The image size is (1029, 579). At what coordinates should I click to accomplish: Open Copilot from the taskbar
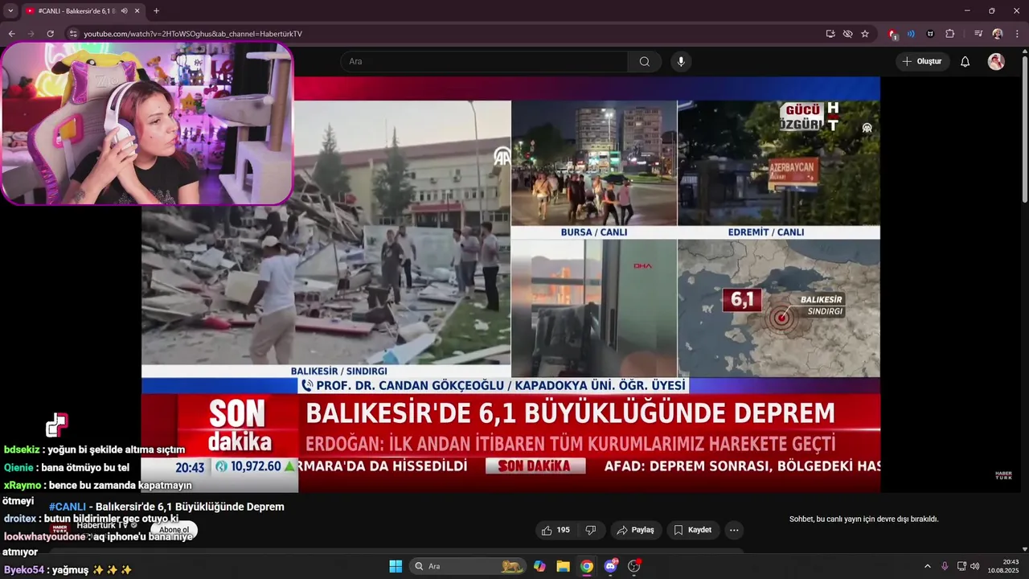tap(539, 566)
